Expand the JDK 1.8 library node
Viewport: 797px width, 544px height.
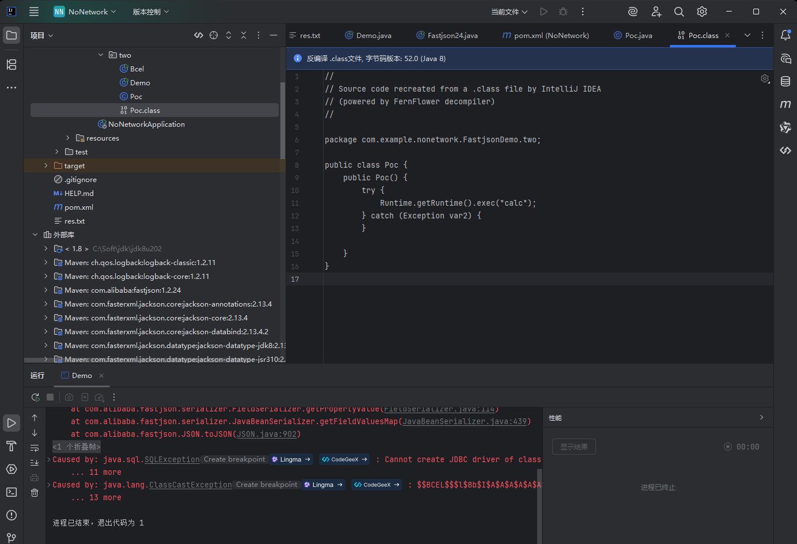[46, 248]
